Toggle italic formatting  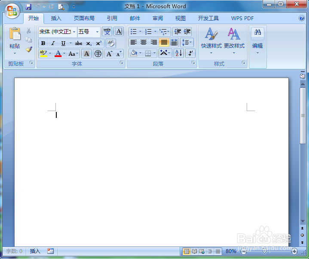tap(53, 43)
